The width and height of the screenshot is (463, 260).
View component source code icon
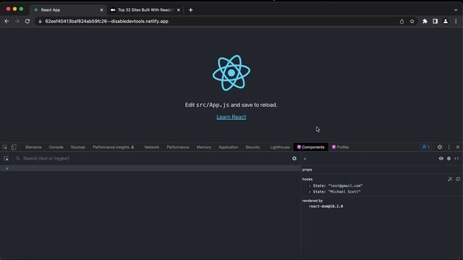coord(456,159)
